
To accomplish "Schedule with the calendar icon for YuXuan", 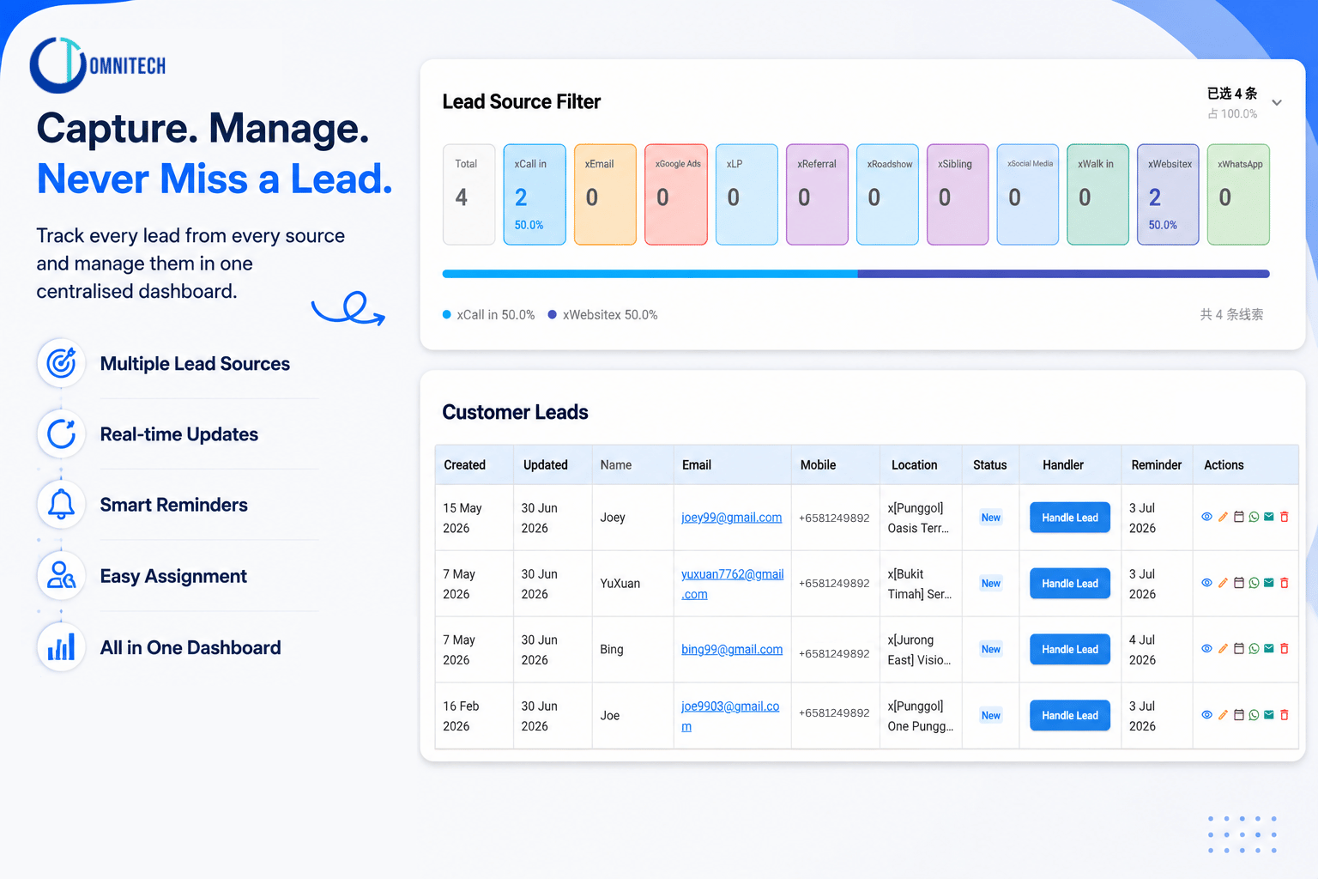I will pos(1238,583).
